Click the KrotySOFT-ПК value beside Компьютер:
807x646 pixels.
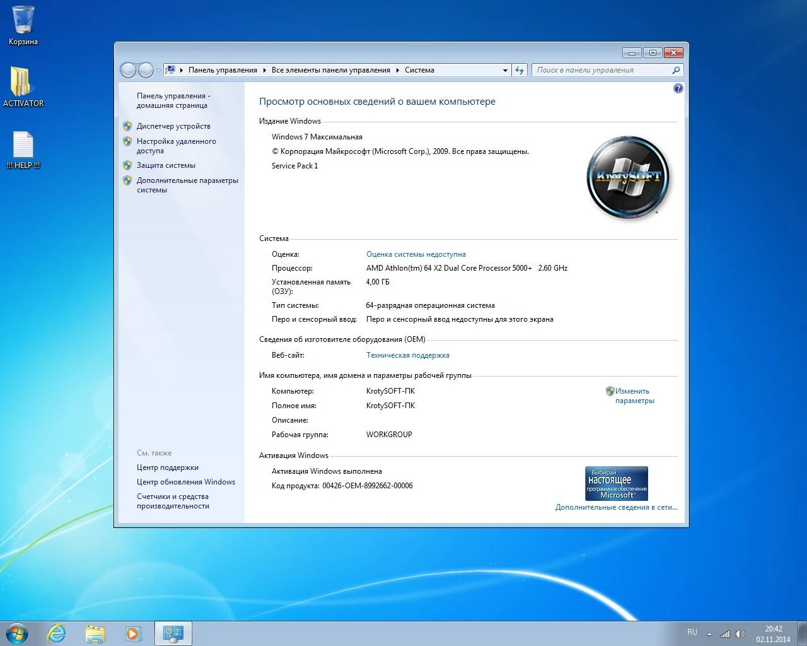[390, 391]
